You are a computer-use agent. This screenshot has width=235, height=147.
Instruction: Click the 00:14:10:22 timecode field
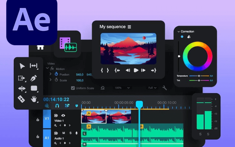point(56,100)
